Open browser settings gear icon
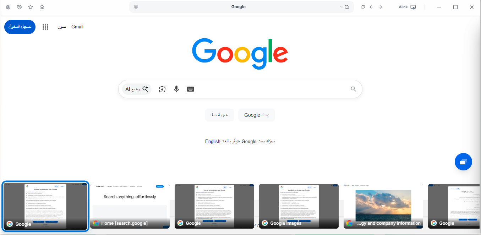The height and width of the screenshot is (235, 481). pyautogui.click(x=8, y=7)
